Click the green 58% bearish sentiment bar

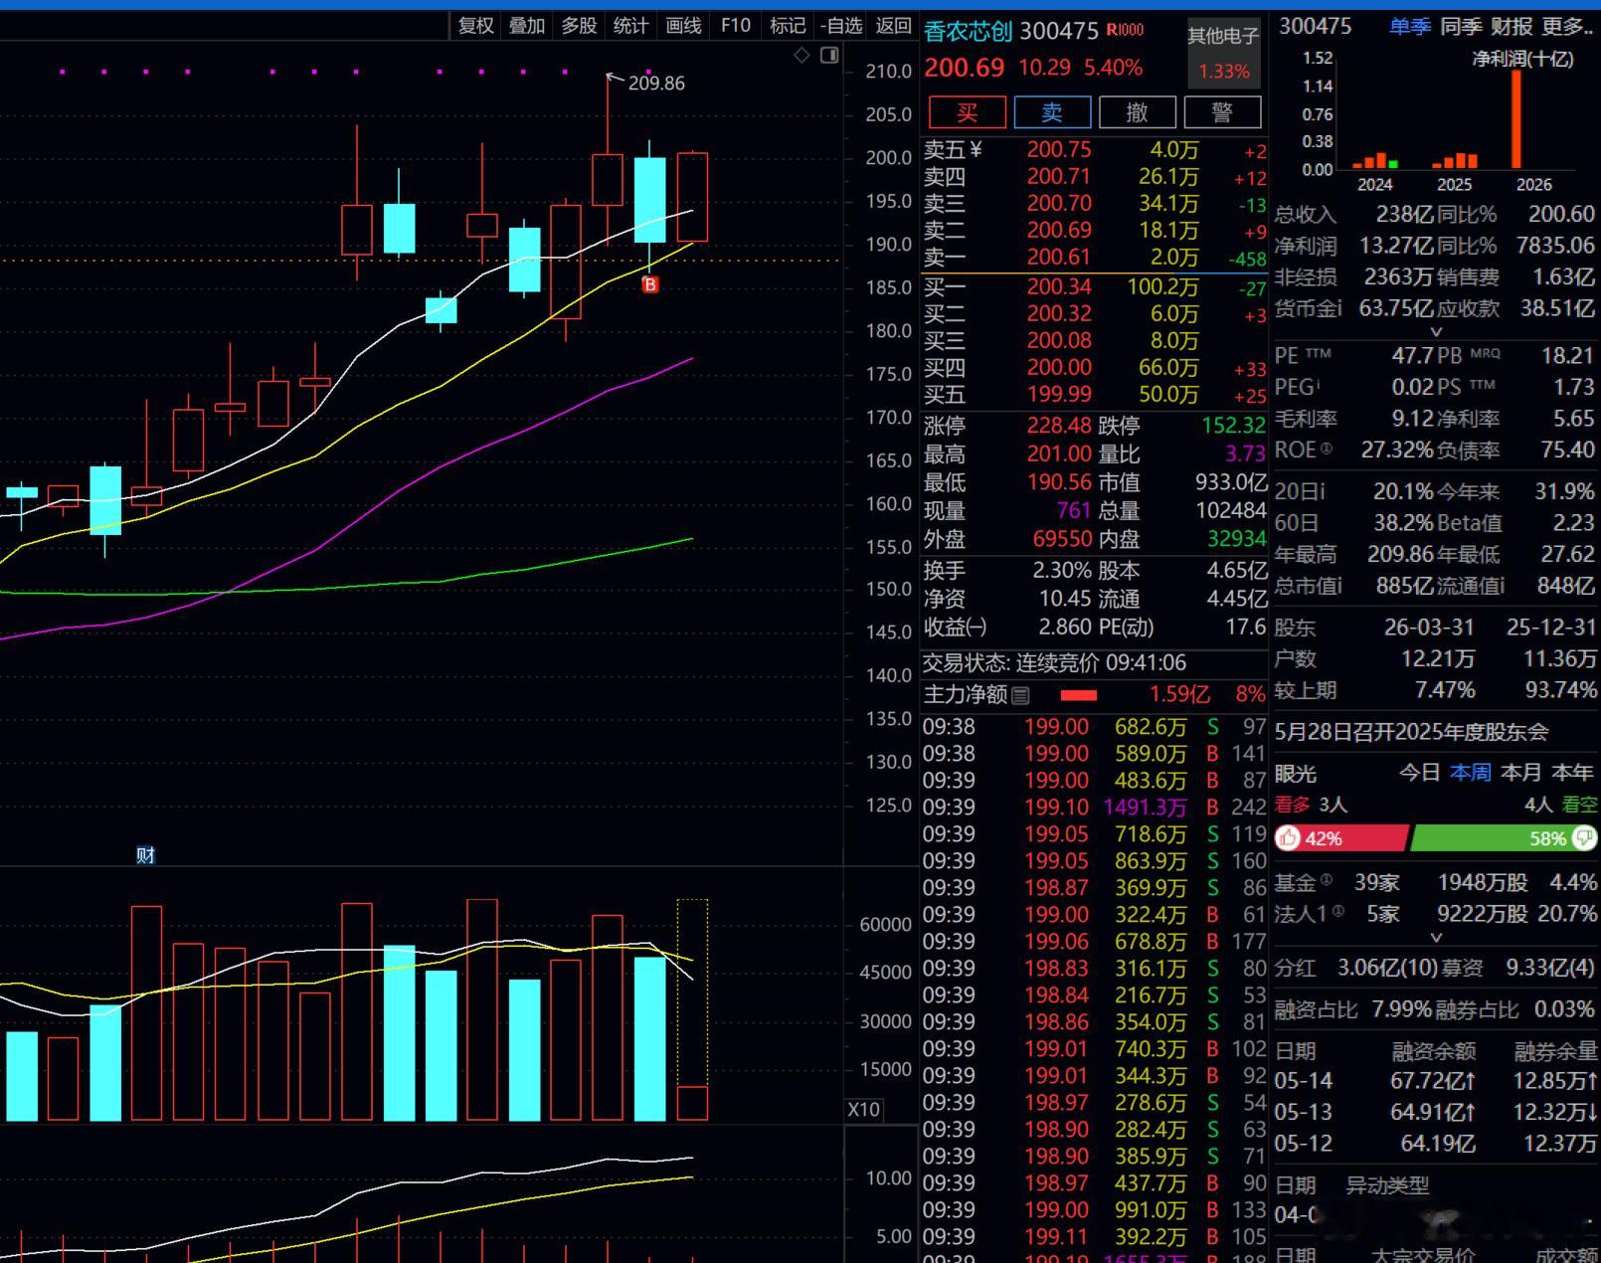click(x=1505, y=838)
